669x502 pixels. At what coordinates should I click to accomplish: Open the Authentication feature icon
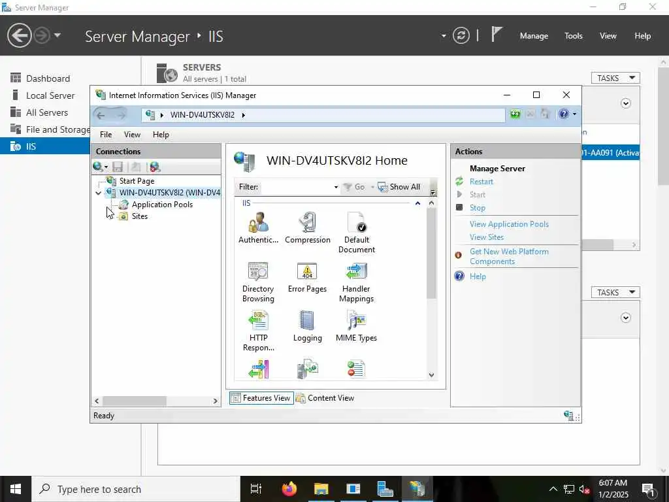(x=258, y=228)
